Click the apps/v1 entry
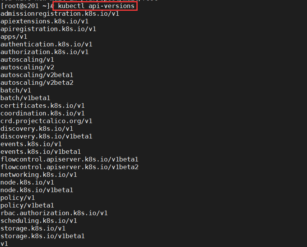 (x=14, y=37)
